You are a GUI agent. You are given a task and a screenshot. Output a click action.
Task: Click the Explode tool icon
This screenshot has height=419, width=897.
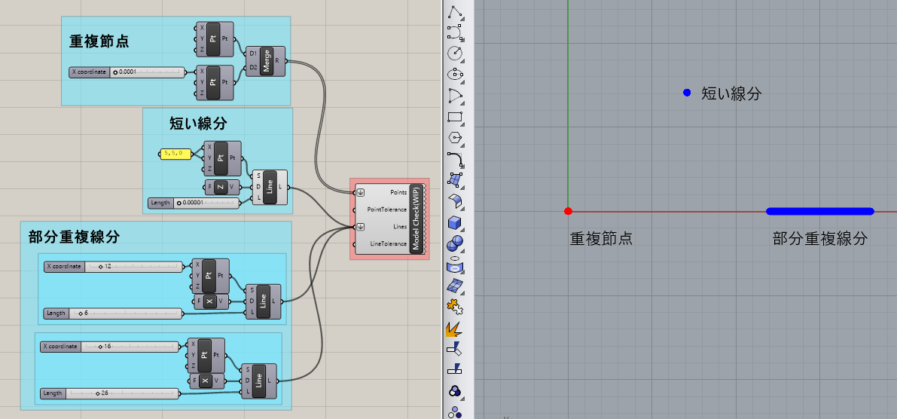(455, 329)
